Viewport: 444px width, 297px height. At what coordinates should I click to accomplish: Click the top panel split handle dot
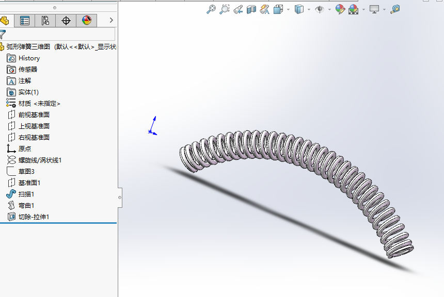point(55,8)
